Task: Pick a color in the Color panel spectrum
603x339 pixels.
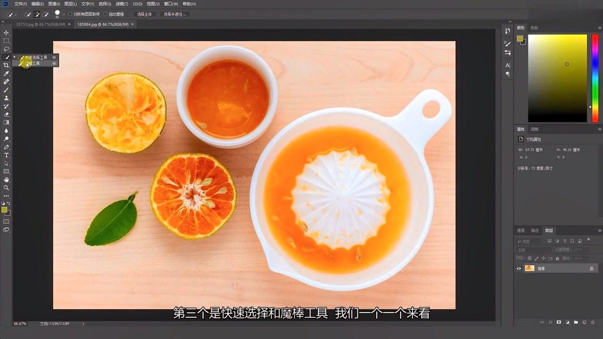Action: (558, 78)
